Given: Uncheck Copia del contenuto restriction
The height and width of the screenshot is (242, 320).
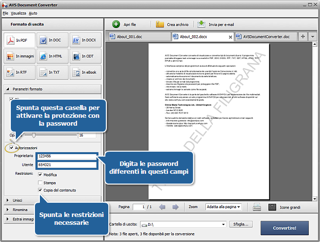Looking at the screenshot, I should 40,190.
